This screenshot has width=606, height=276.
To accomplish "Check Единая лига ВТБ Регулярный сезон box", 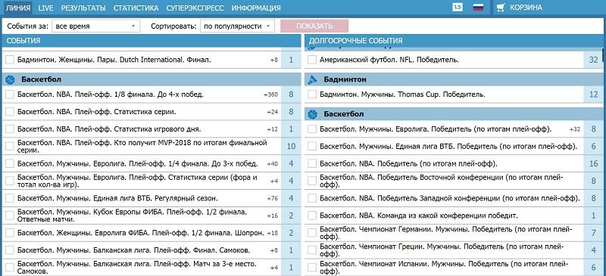I will click(x=10, y=198).
